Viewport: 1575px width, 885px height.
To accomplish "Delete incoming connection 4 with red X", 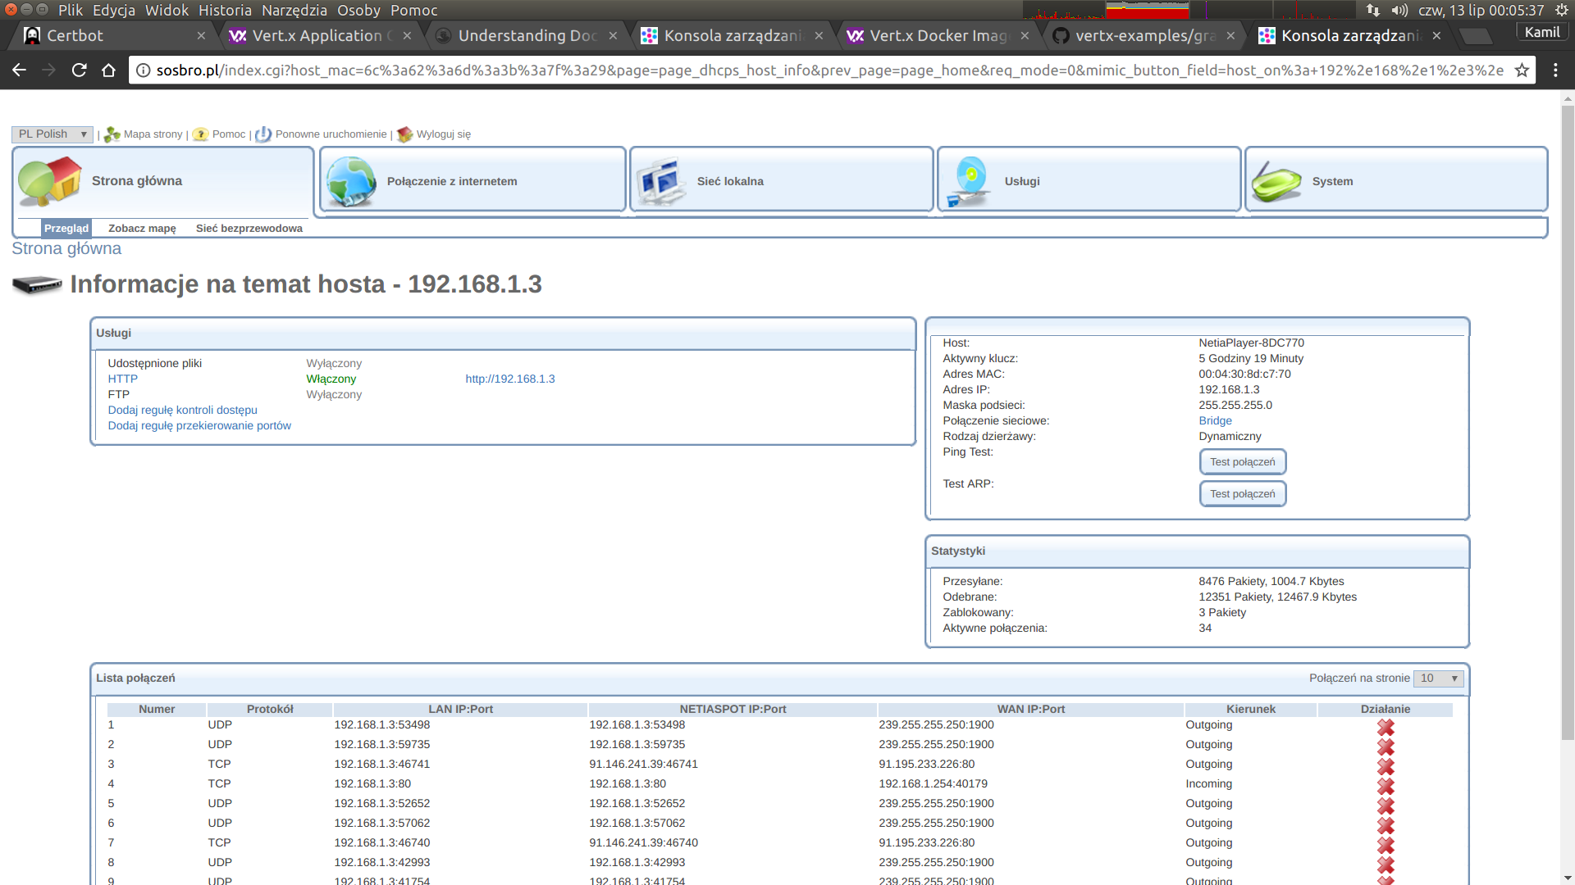I will click(x=1386, y=786).
